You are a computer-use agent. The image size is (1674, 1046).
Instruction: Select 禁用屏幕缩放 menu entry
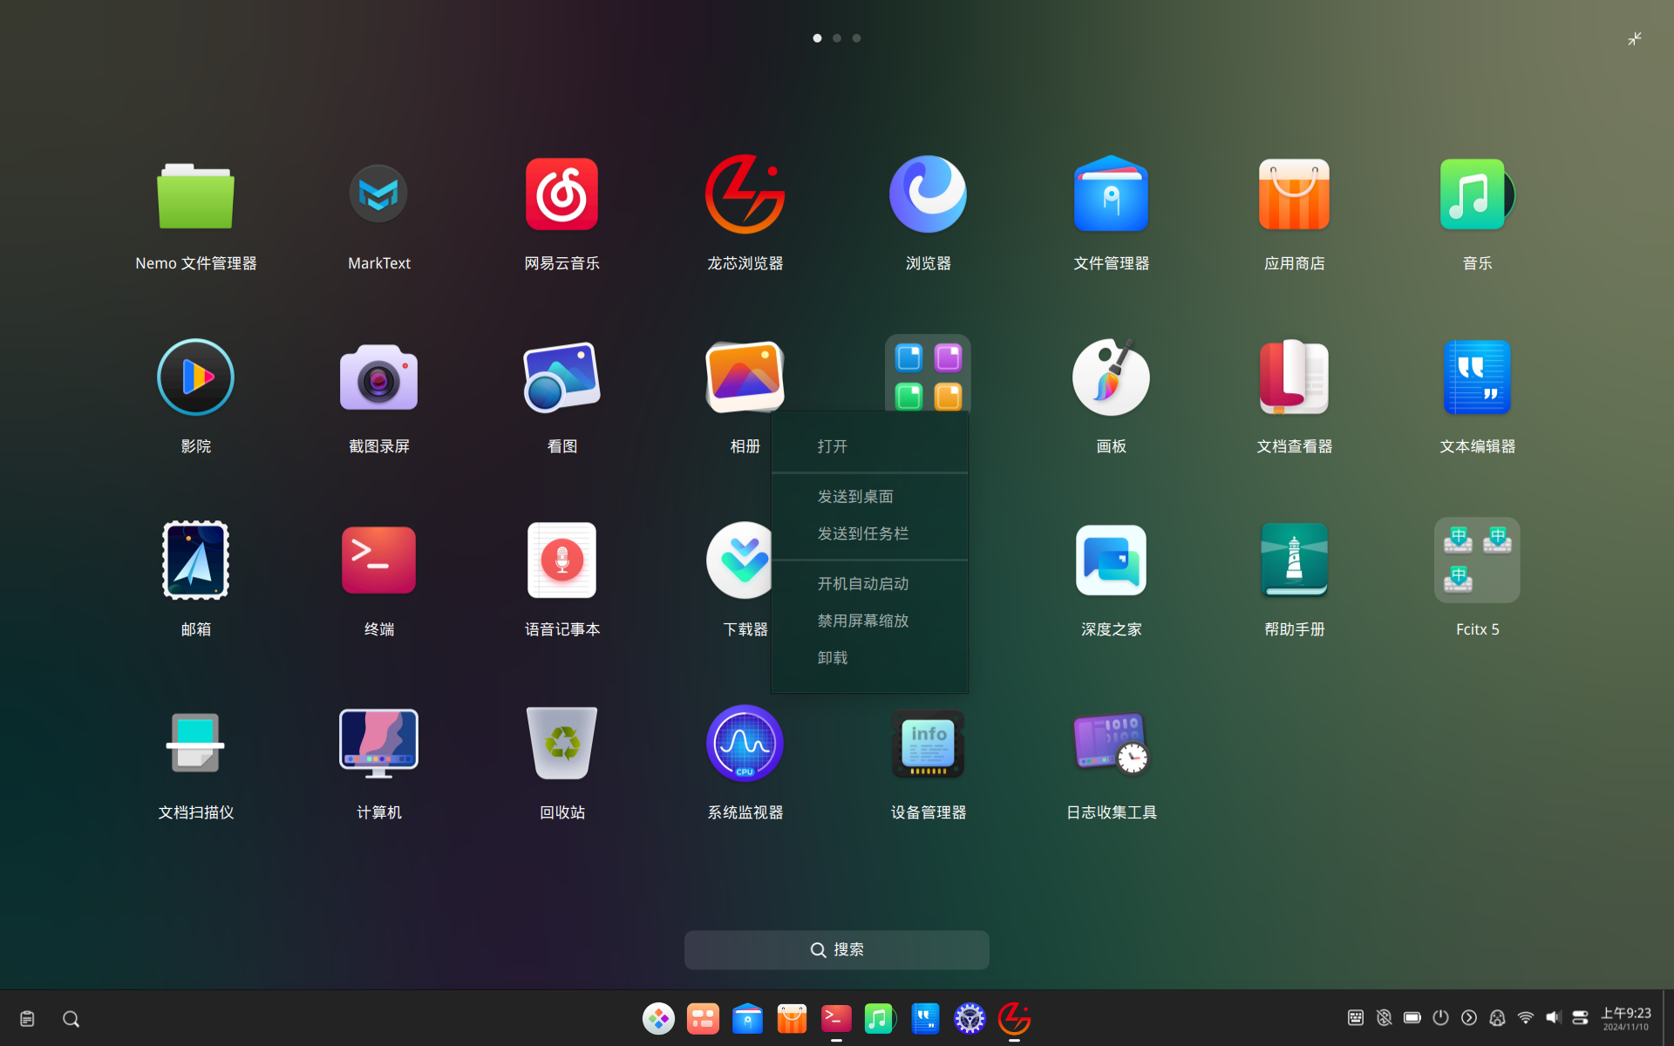869,621
